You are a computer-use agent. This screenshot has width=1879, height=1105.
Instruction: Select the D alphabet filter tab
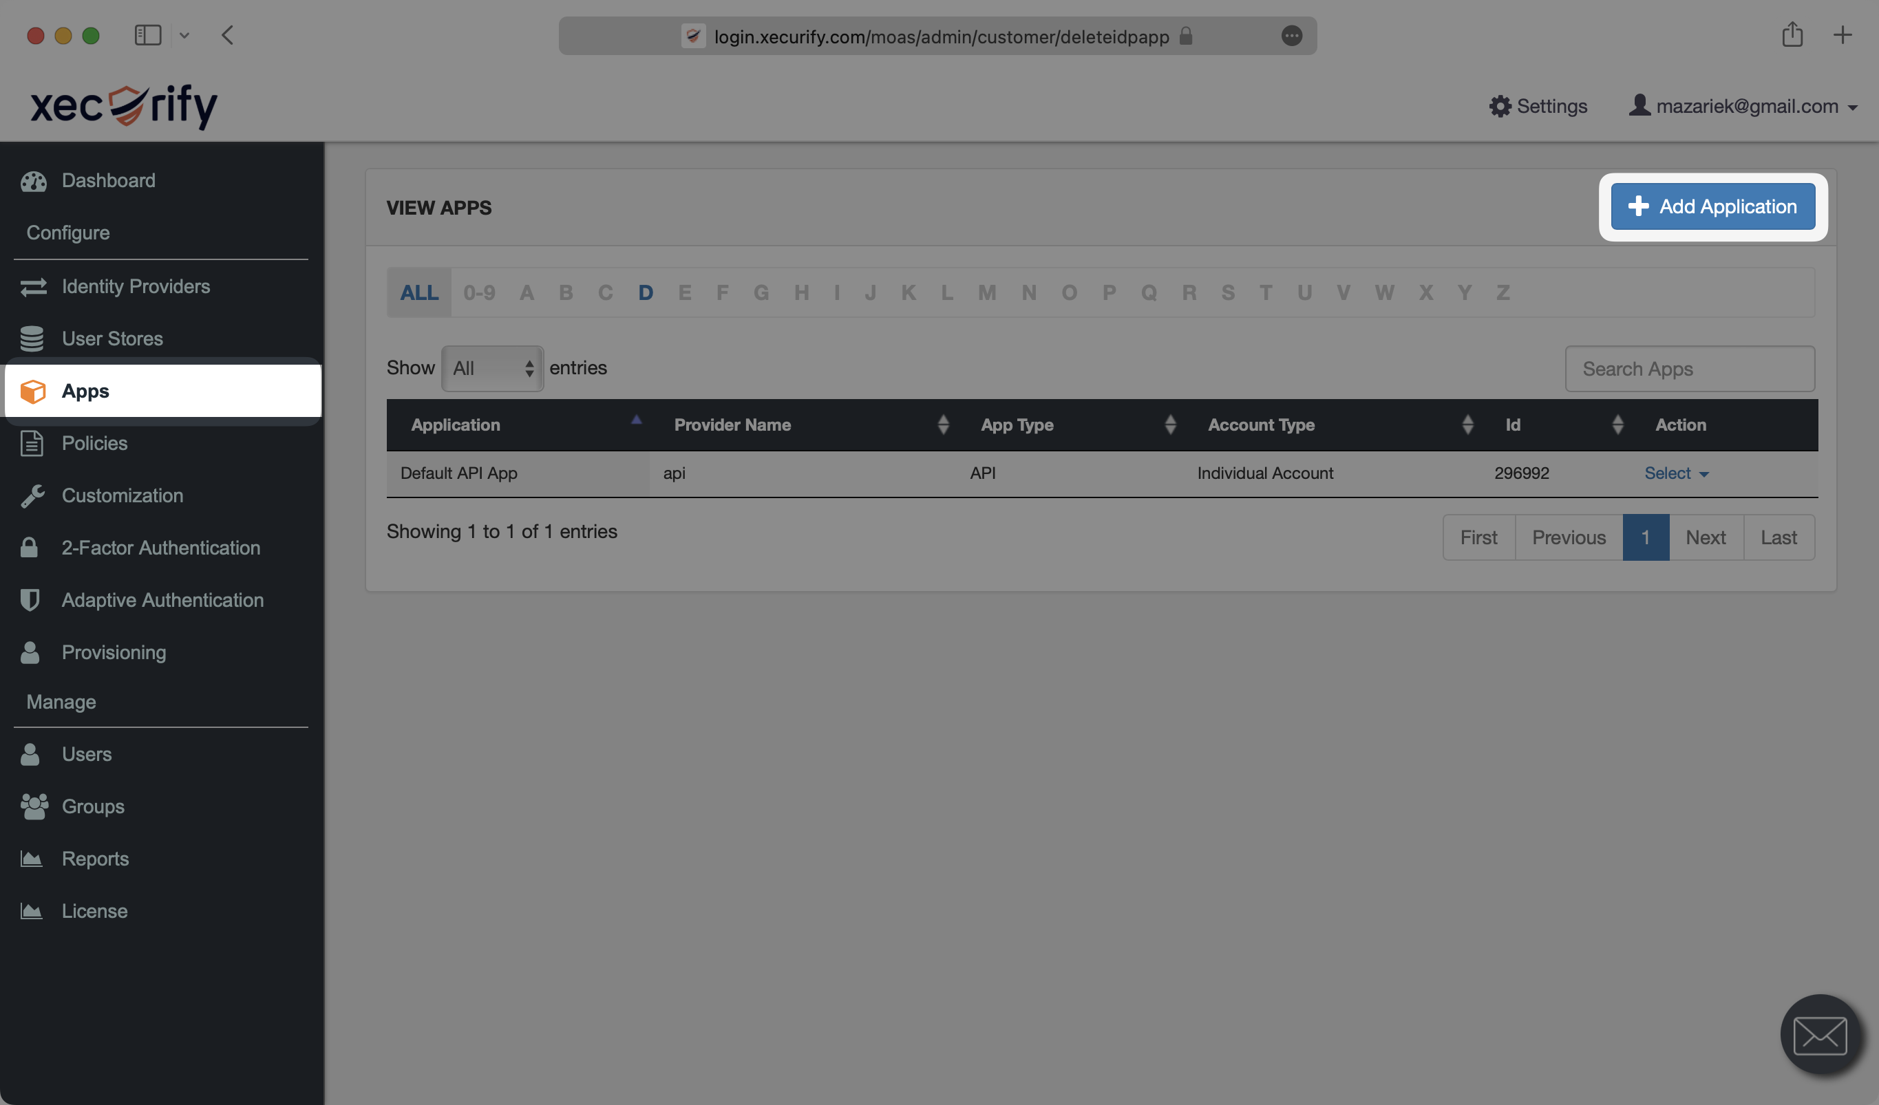coord(645,292)
